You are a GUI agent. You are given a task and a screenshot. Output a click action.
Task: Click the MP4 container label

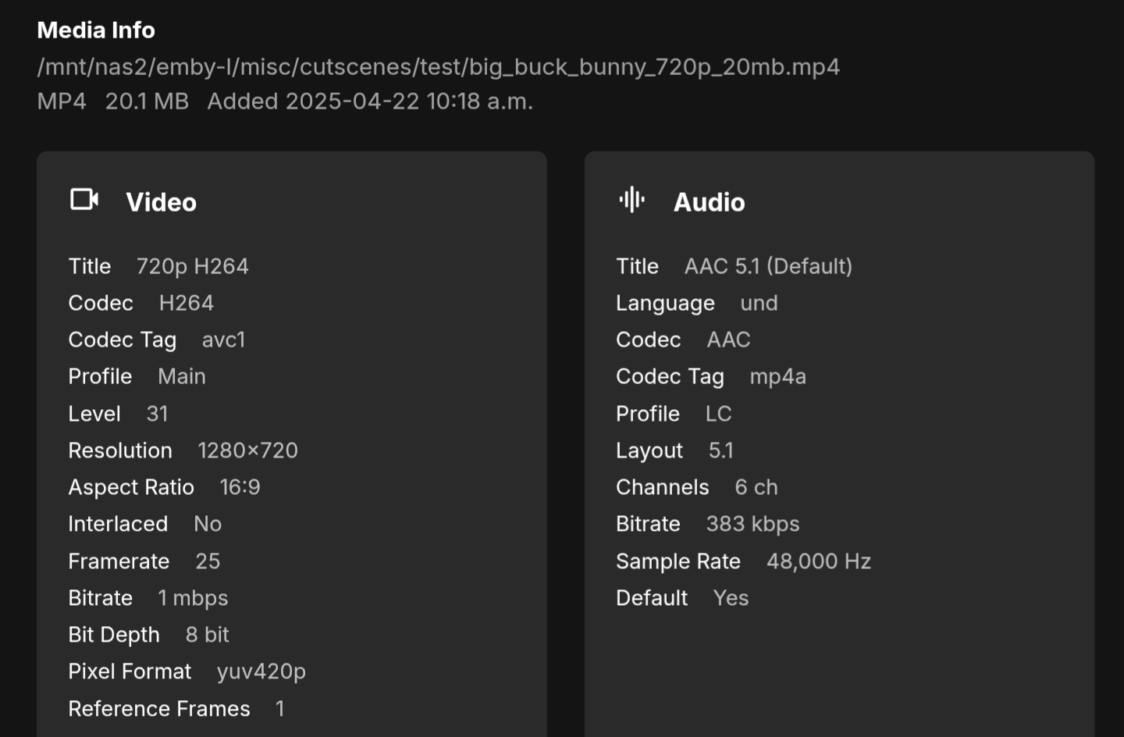pyautogui.click(x=62, y=101)
